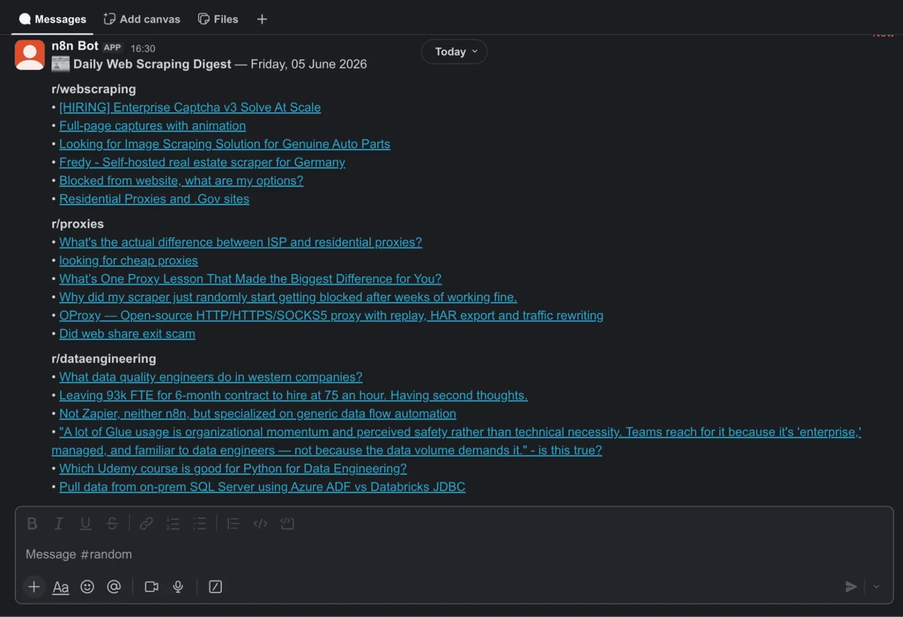Open Enterprise Captcha v3 hiring link
903x617 pixels.
[x=190, y=107]
